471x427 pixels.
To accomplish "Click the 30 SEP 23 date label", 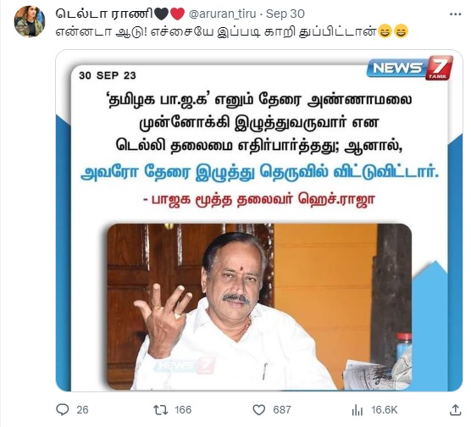I will (x=108, y=75).
